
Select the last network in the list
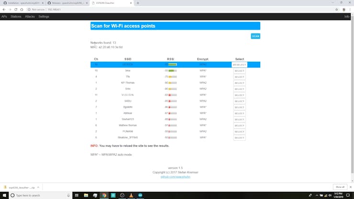pos(240,138)
